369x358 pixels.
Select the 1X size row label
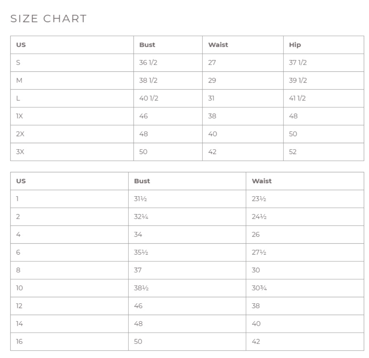pos(20,116)
